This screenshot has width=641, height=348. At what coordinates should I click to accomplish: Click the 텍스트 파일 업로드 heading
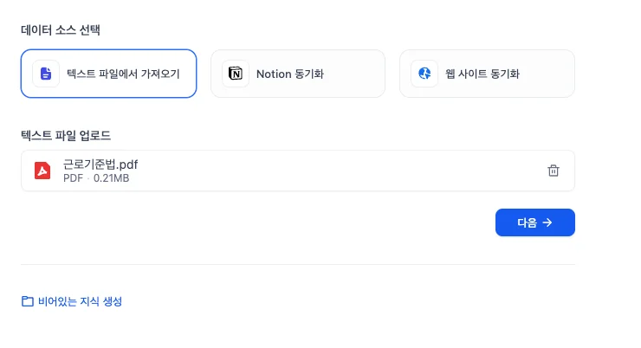click(66, 135)
